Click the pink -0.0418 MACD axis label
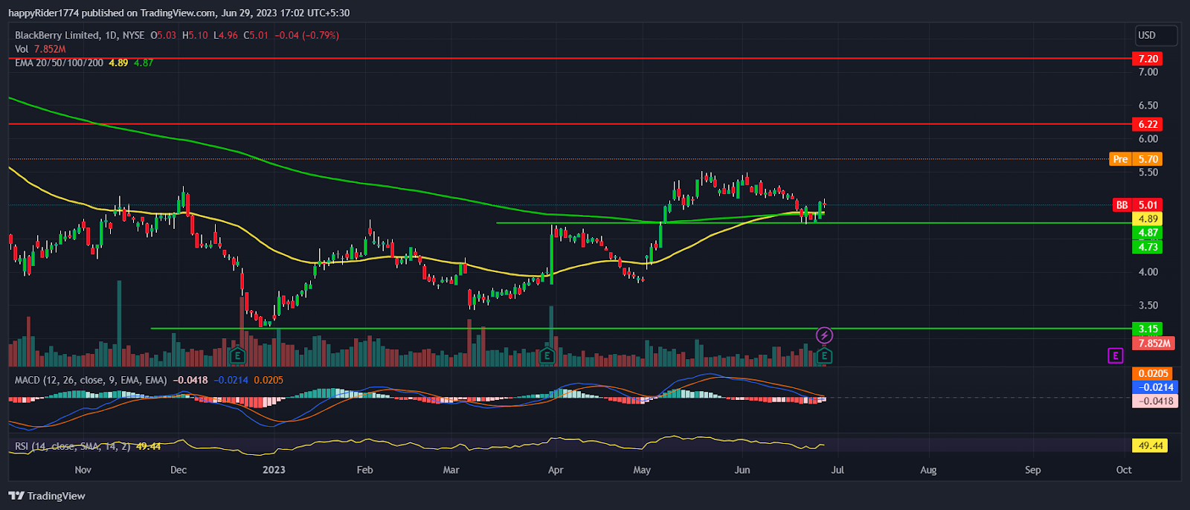This screenshot has height=510, width=1190. [1154, 401]
